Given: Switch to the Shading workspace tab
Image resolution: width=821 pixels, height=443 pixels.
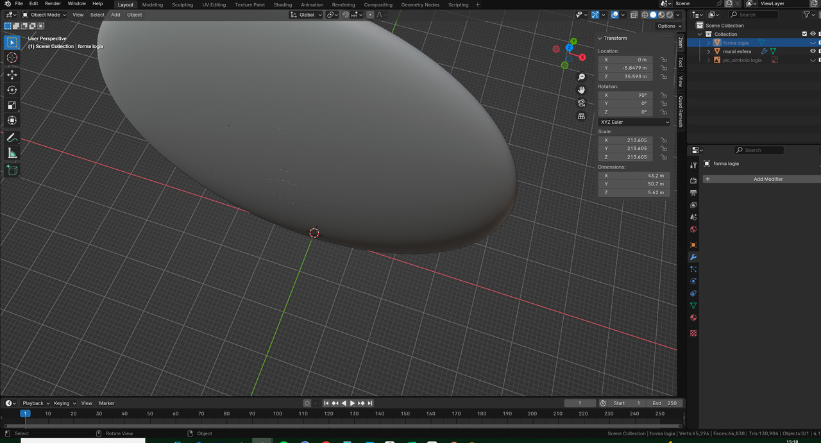Looking at the screenshot, I should click(x=283, y=4).
